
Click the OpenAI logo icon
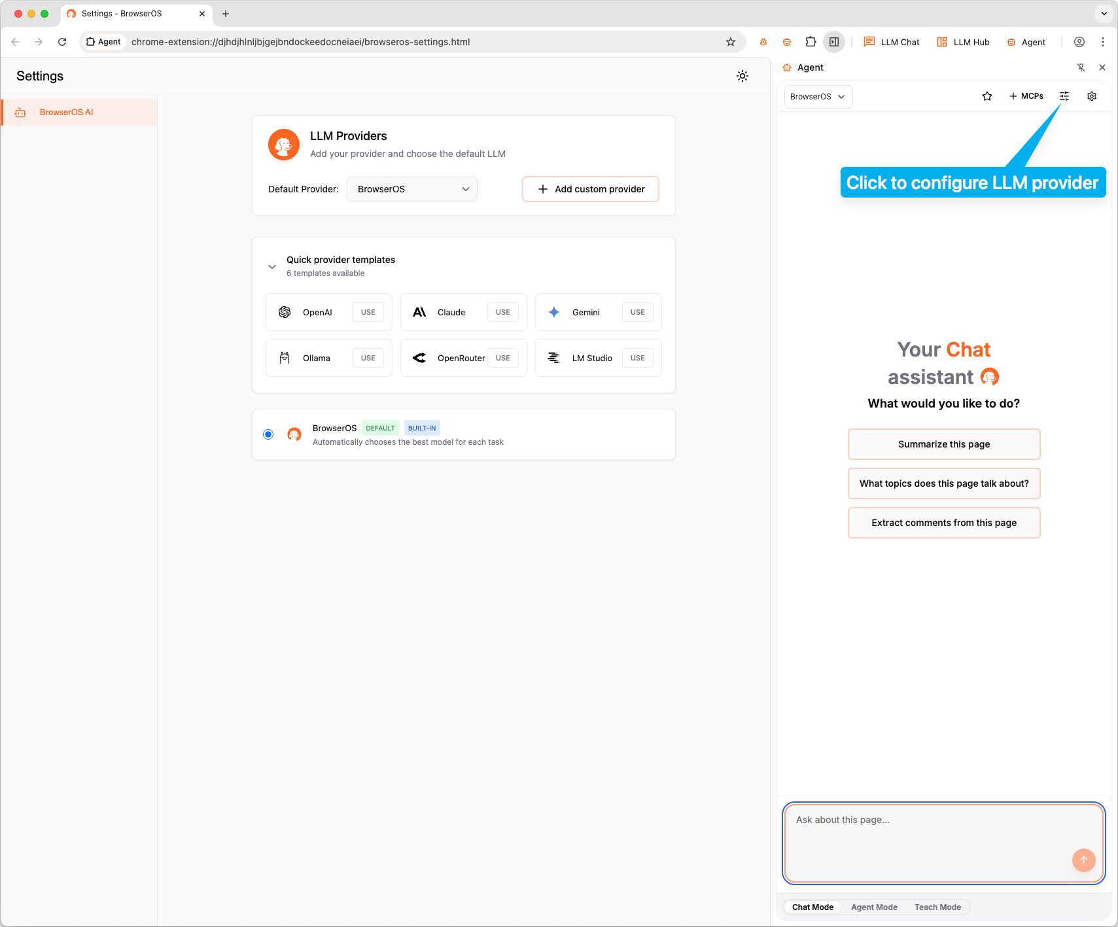click(285, 312)
